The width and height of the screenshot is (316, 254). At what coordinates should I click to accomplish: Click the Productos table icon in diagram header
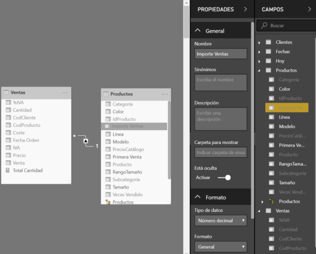106,94
